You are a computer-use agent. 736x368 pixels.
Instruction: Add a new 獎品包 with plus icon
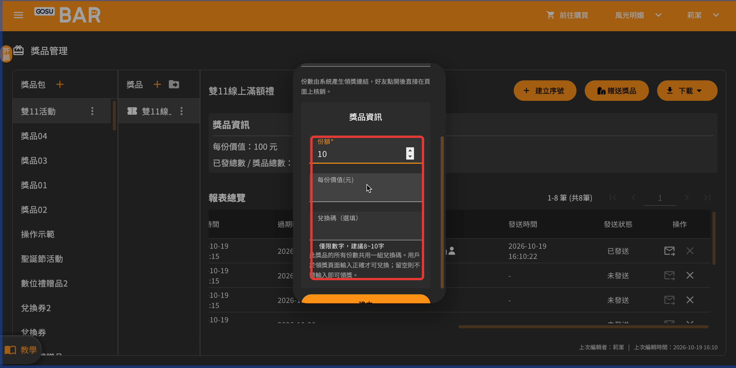point(60,85)
